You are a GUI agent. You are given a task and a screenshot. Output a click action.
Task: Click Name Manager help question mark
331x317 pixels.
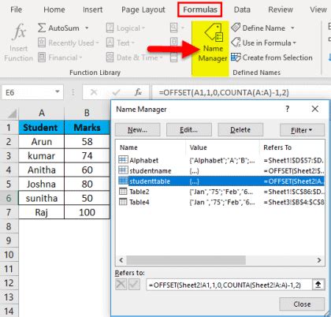coord(288,109)
